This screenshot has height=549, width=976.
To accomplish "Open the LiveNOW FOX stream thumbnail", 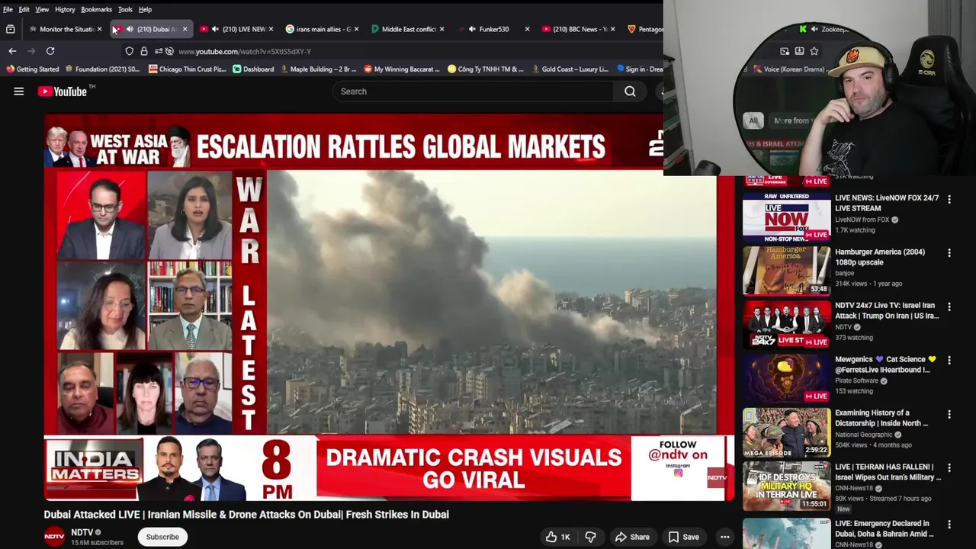I will (x=787, y=217).
